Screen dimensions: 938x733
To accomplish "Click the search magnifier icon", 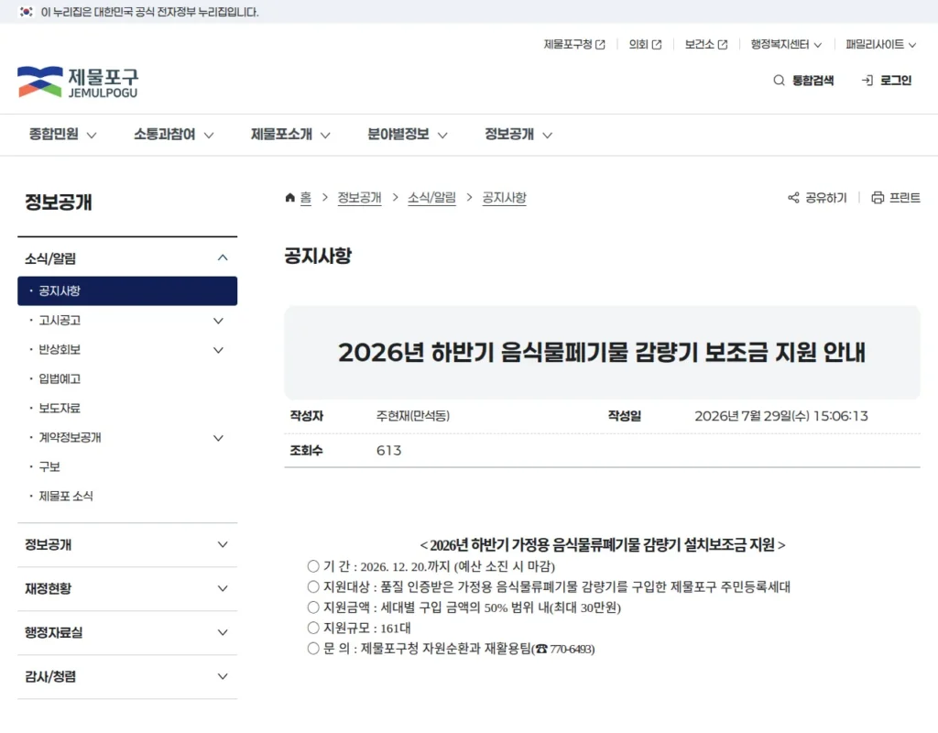I will [x=779, y=81].
